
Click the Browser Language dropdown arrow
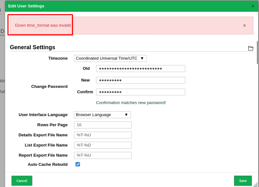(126, 115)
